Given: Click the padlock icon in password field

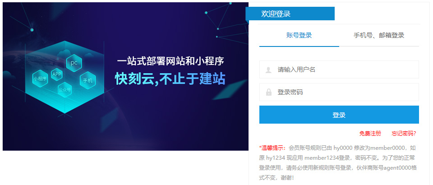Looking at the screenshot, I should point(269,92).
